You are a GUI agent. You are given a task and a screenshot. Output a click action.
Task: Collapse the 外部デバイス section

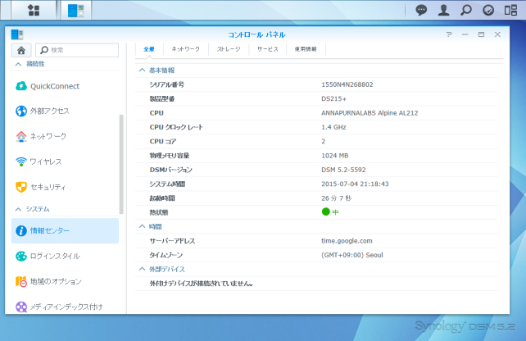[143, 269]
